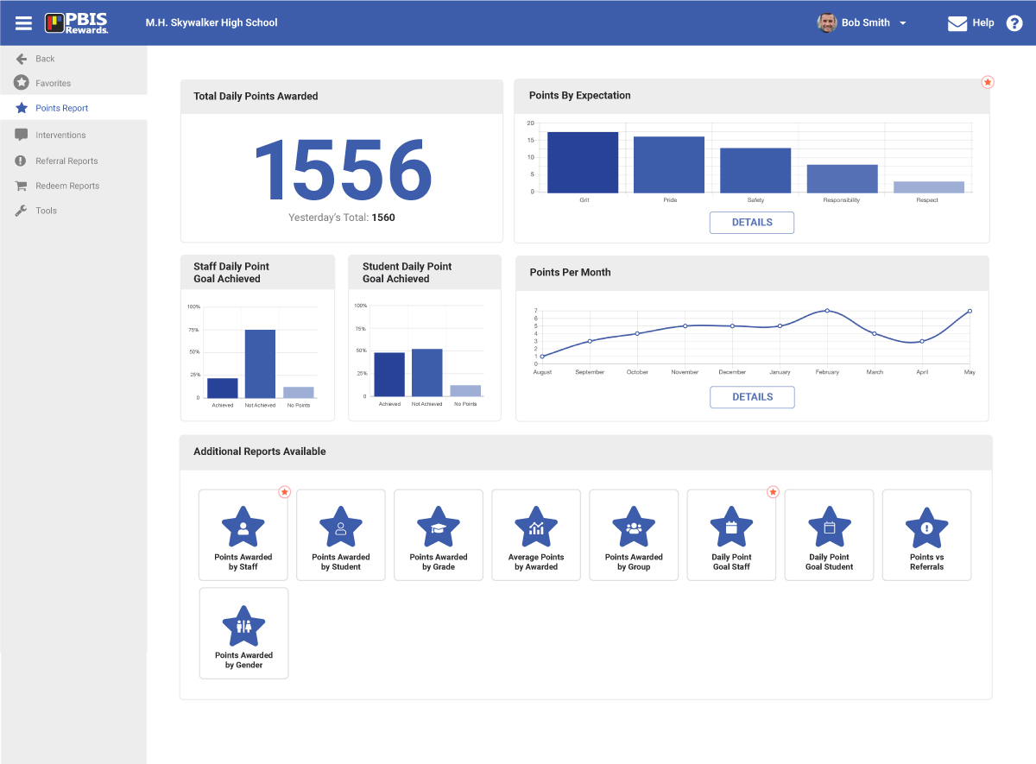
Task: Open Points Awarded by Group report
Action: (x=634, y=534)
